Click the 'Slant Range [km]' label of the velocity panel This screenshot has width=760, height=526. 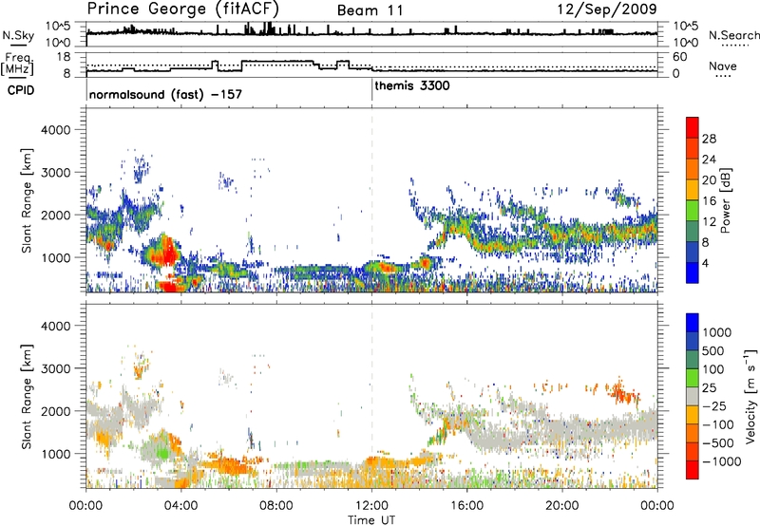click(x=27, y=397)
